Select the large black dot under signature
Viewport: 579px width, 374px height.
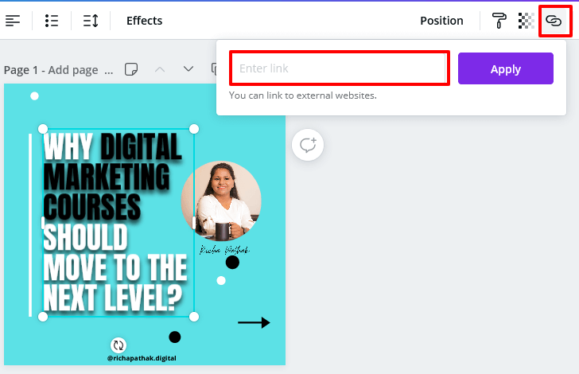point(232,263)
